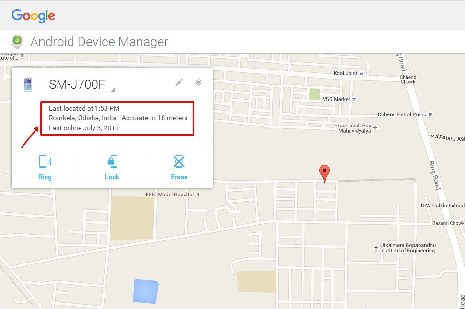This screenshot has height=309, width=465.
Task: Click the Android Device Manager locator icon
Action: click(17, 42)
